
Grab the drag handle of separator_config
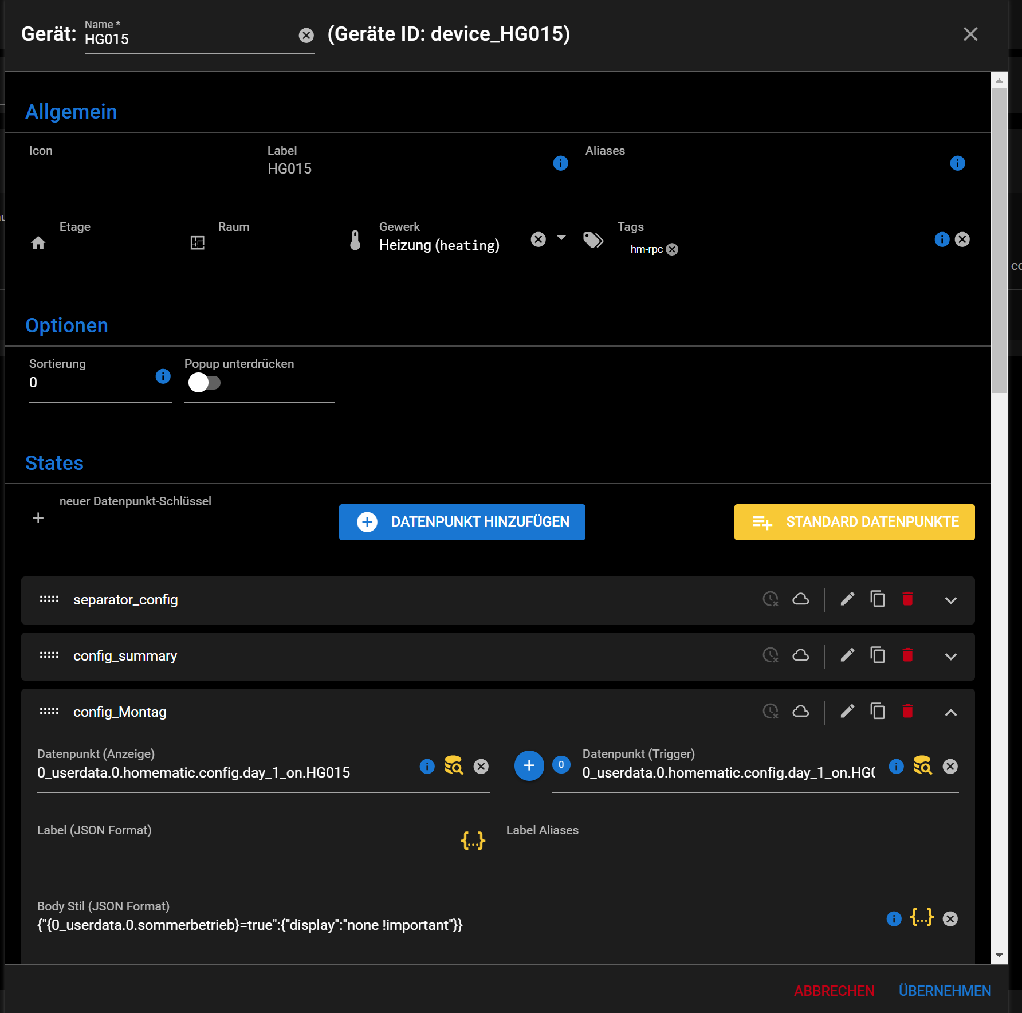(49, 599)
